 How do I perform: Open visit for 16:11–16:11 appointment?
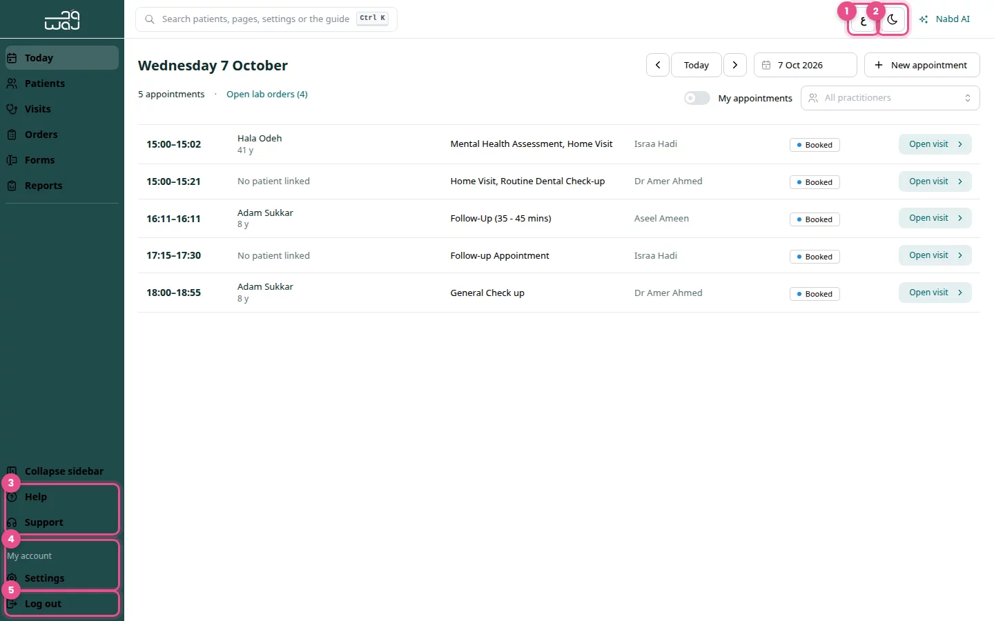coord(935,218)
